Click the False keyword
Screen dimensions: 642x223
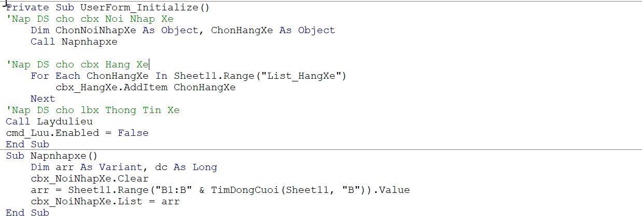(133, 133)
